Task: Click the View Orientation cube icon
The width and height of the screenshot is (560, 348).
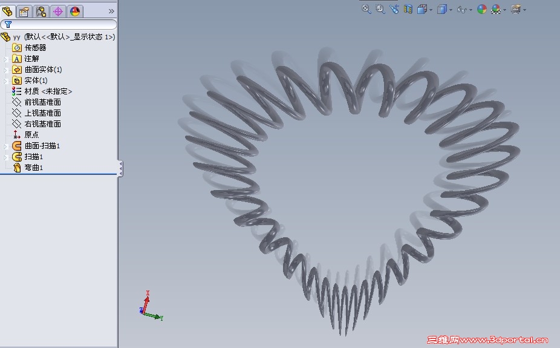Action: point(422,9)
